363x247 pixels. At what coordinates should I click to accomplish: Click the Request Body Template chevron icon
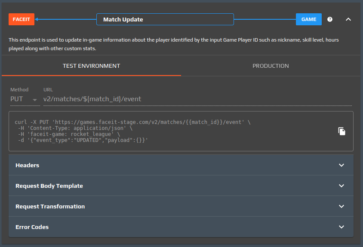tap(341, 186)
